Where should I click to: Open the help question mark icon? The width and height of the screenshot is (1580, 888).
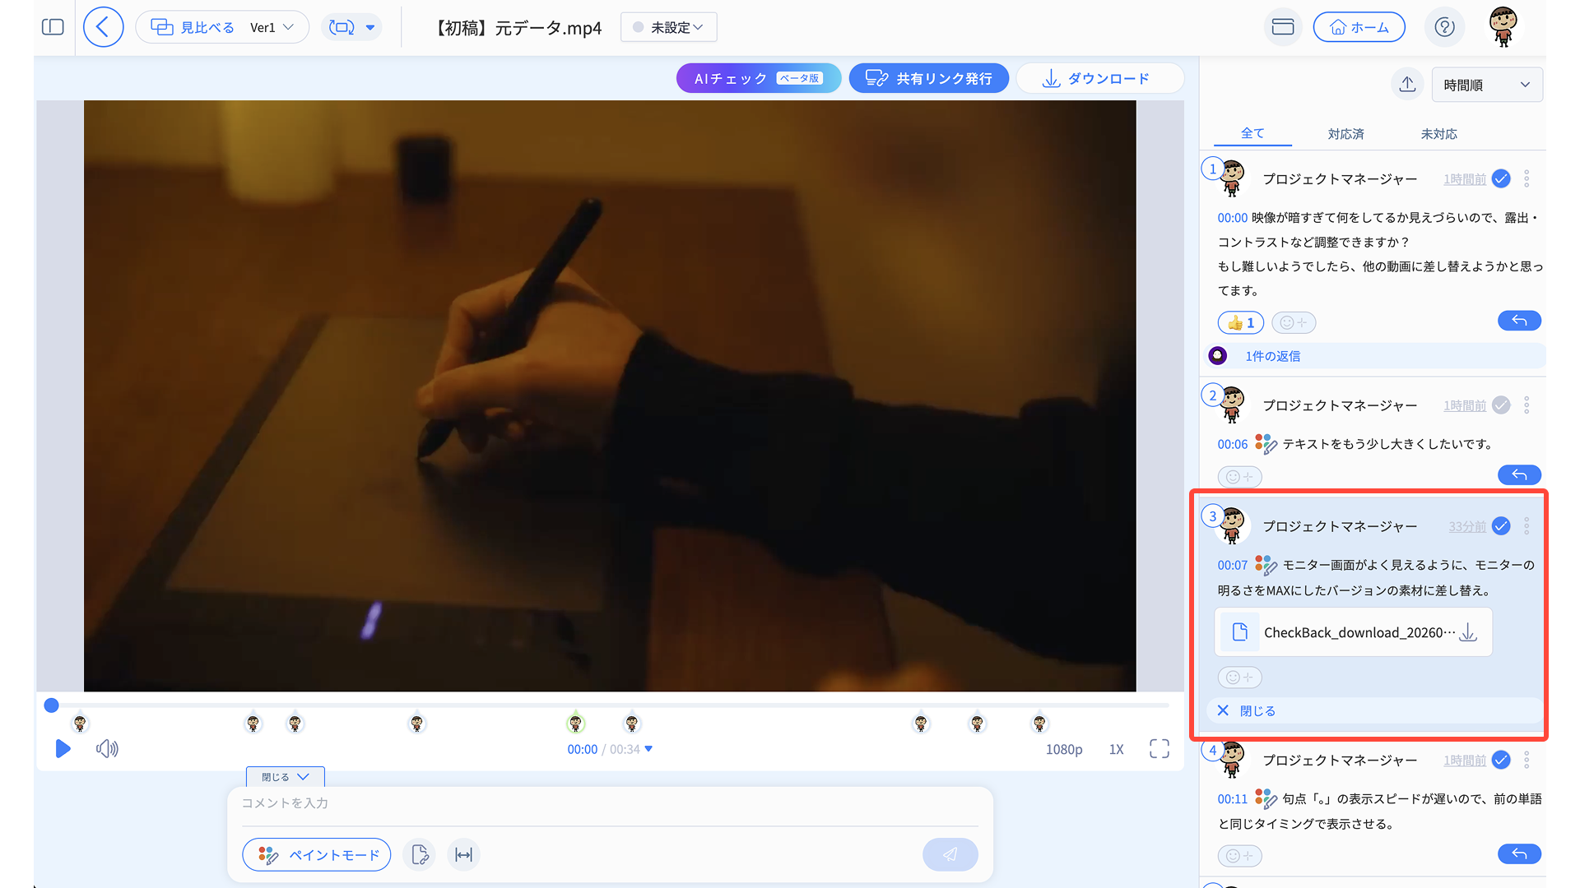coord(1444,27)
